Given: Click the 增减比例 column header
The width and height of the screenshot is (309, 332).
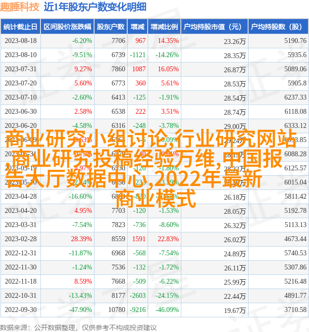Looking at the screenshot, I should click(x=164, y=27).
